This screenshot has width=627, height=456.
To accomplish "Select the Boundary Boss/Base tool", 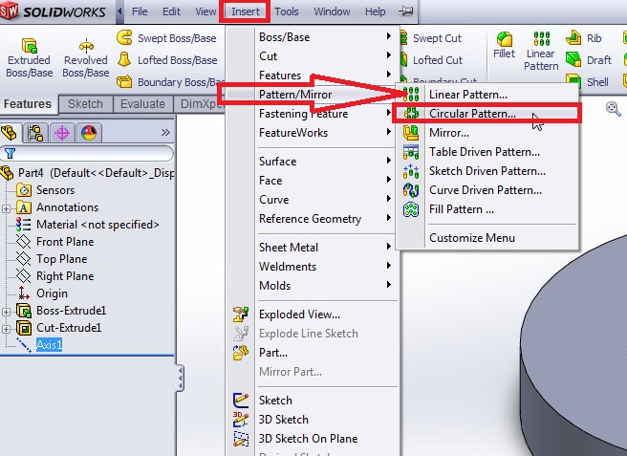I will pyautogui.click(x=170, y=82).
